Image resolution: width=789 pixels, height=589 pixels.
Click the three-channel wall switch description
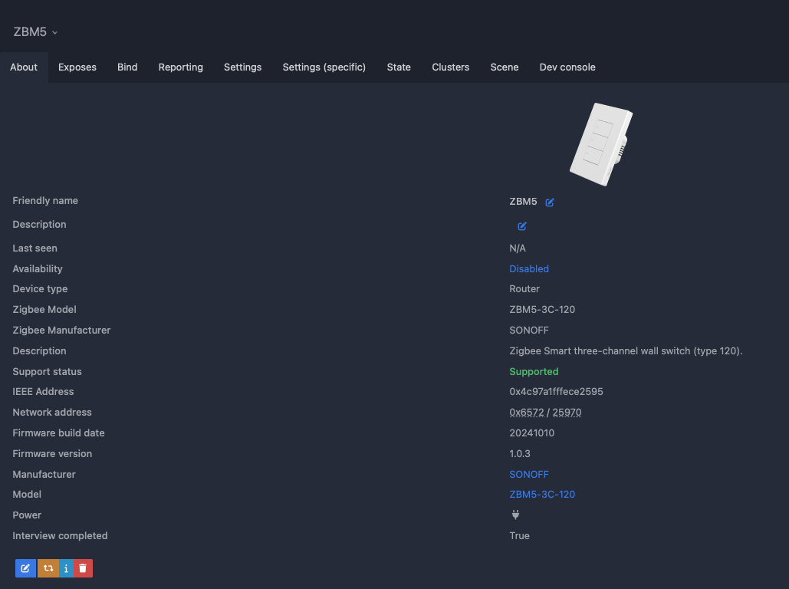pos(626,351)
